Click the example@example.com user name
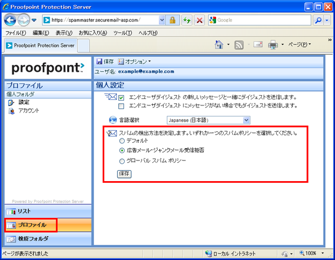 coord(146,71)
